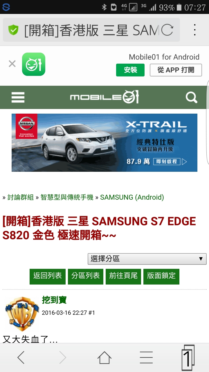Viewport: 209px width, 372px height.
Task: Select 前往頁尾 button
Action: click(x=123, y=276)
